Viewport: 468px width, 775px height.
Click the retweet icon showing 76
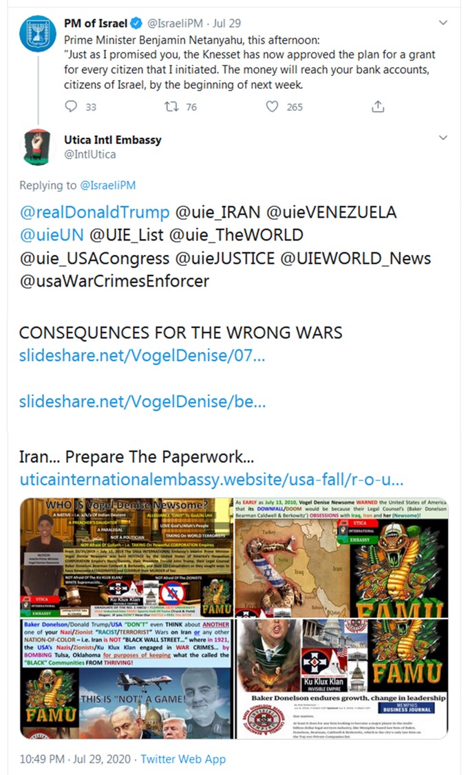pyautogui.click(x=171, y=106)
